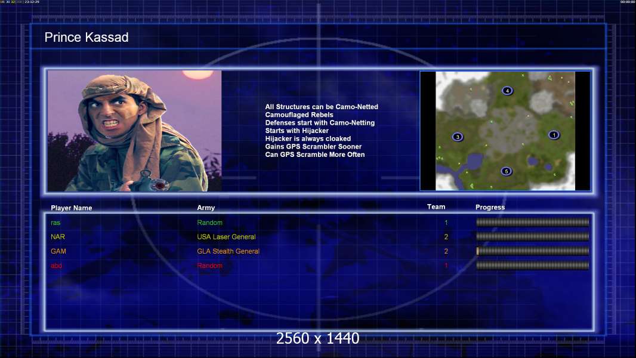The height and width of the screenshot is (358, 636).
Task: Click the Progress column header
Action: tap(490, 207)
